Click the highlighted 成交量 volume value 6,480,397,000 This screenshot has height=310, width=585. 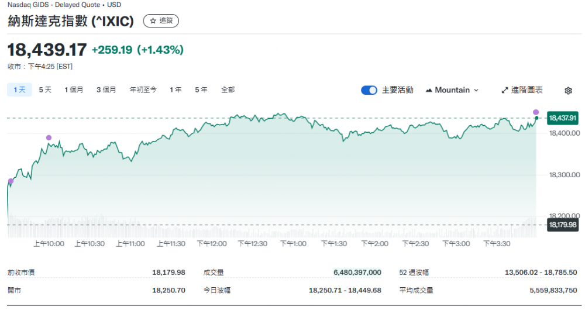[x=357, y=273]
